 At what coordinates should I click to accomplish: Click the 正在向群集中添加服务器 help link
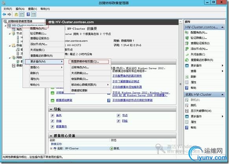(x=127, y=87)
